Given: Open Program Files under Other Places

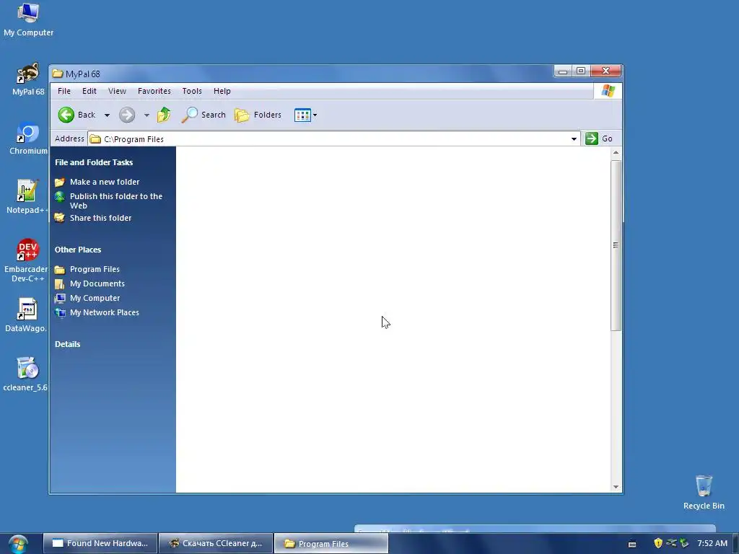Looking at the screenshot, I should [x=95, y=269].
